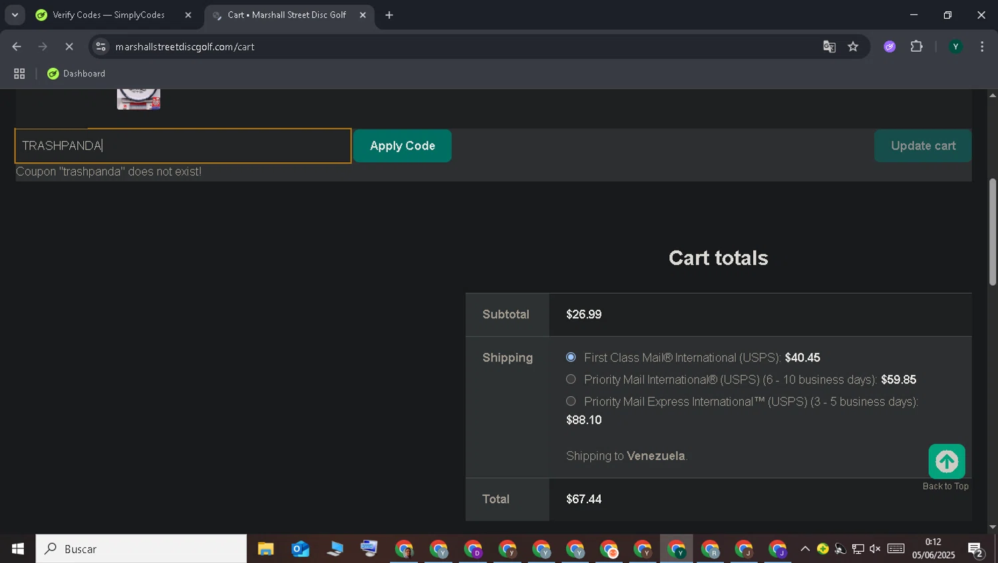Image resolution: width=998 pixels, height=563 pixels.
Task: Click the address bar URL
Action: coord(185,47)
